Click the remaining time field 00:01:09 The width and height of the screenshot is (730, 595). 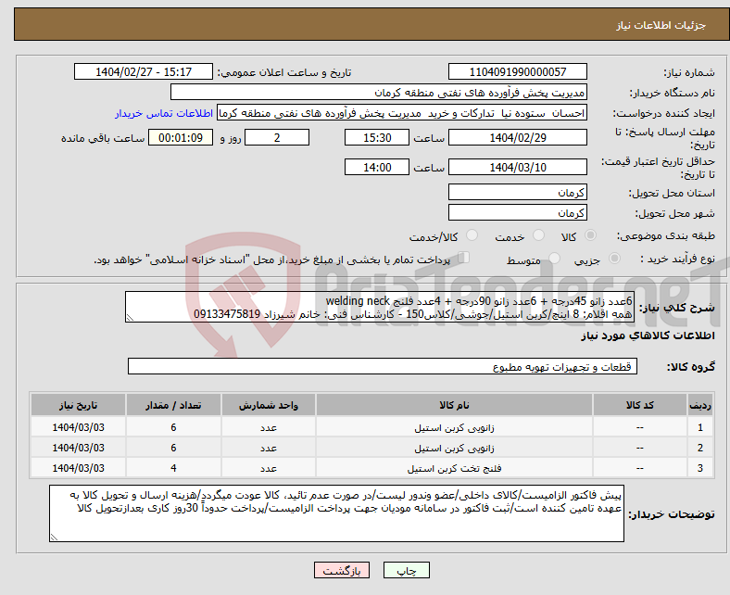pos(181,137)
